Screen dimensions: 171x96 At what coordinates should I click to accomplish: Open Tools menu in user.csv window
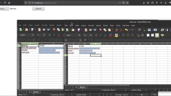[118, 26]
